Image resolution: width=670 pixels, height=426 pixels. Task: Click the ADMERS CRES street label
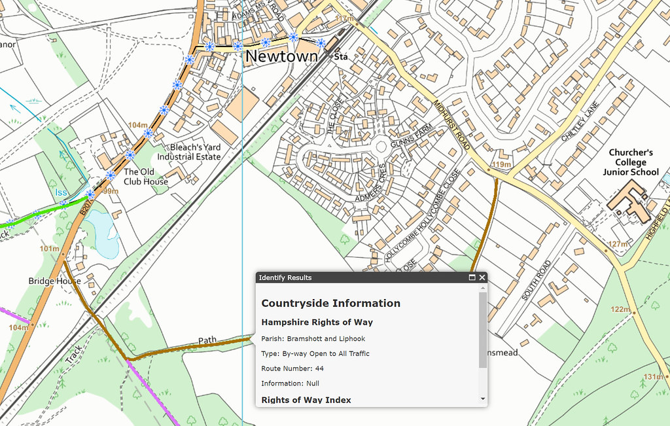point(372,183)
